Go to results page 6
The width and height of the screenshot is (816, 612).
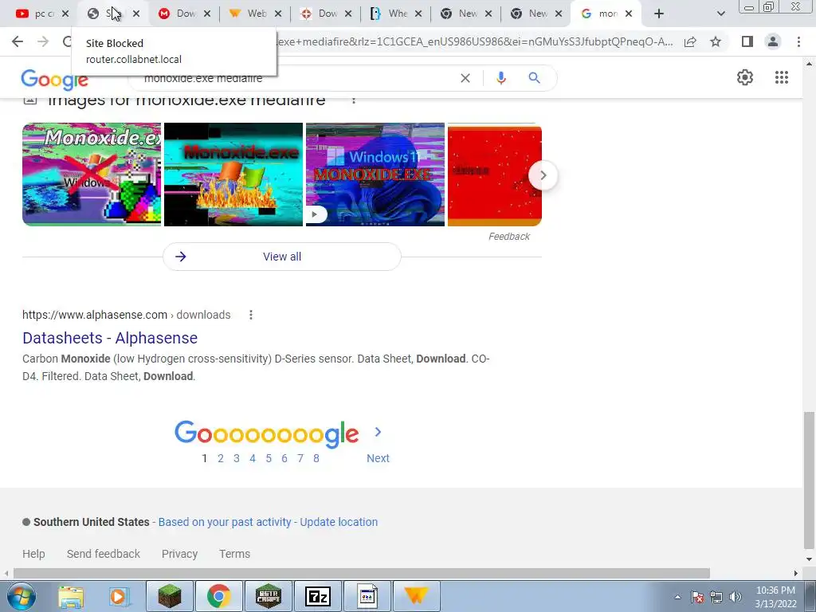(x=284, y=458)
